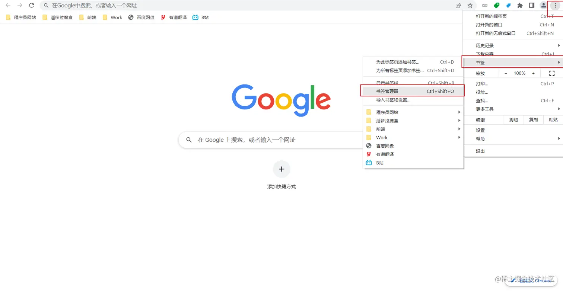Click the 剪切 edit button

coord(513,120)
